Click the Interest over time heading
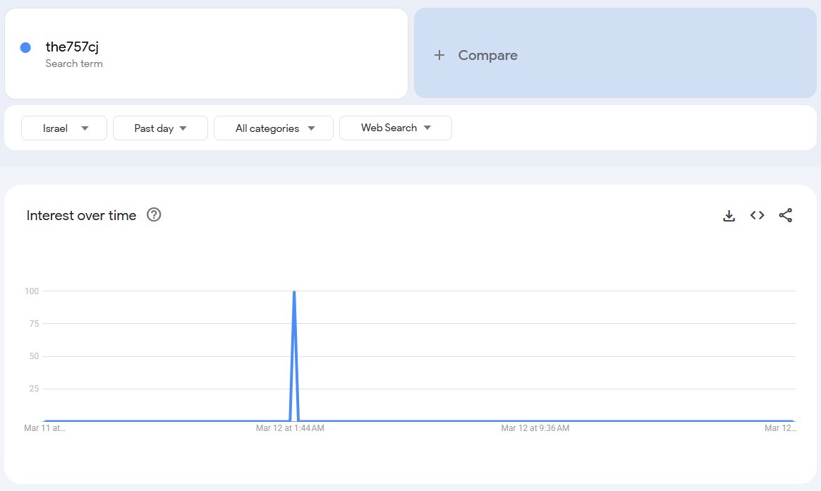The height and width of the screenshot is (491, 821). 81,215
